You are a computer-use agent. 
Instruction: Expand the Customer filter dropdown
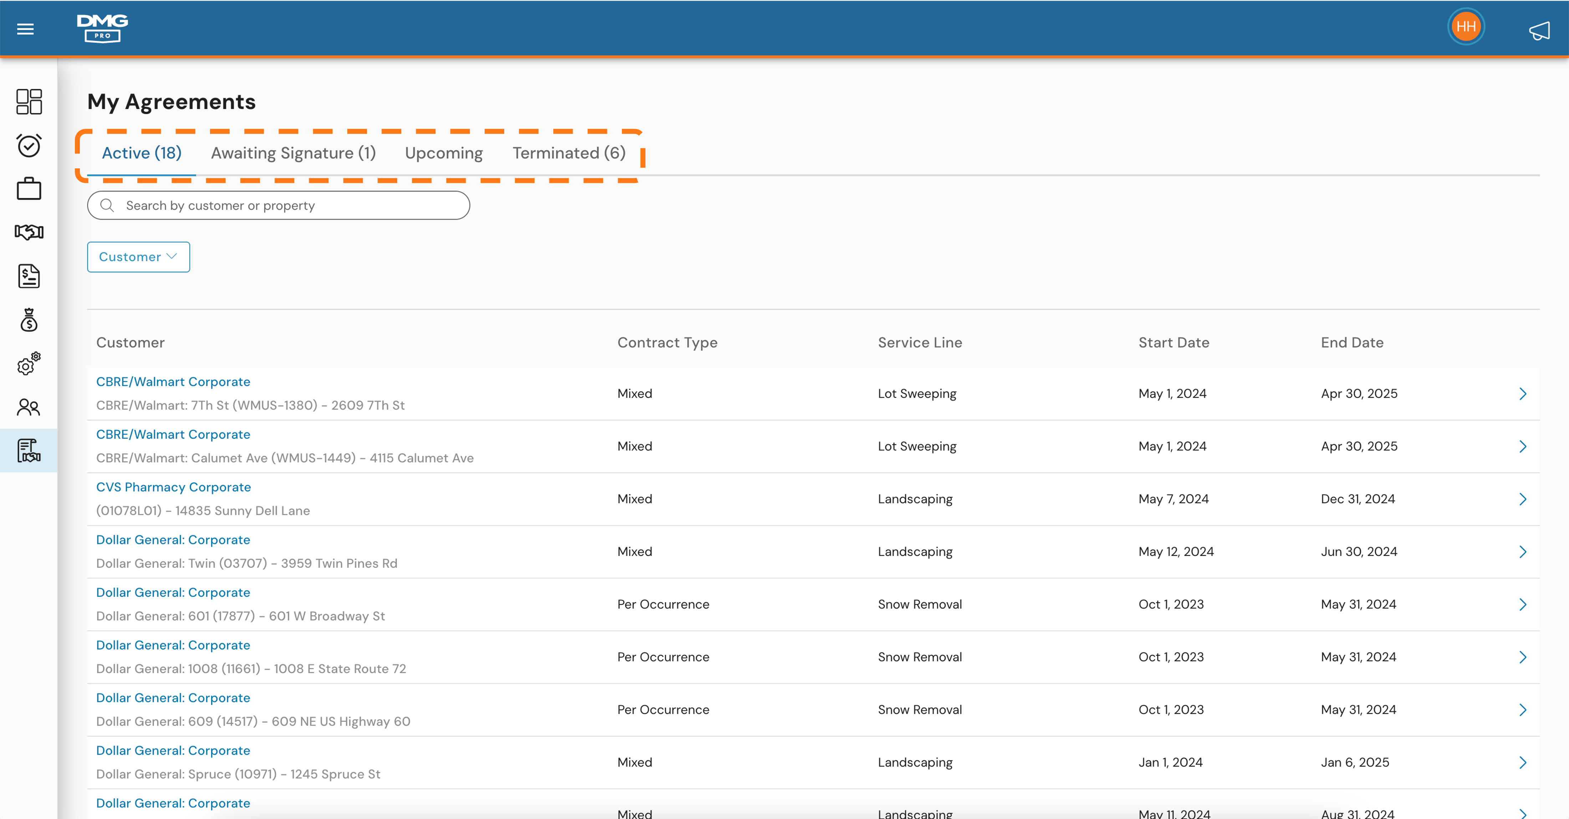click(138, 256)
